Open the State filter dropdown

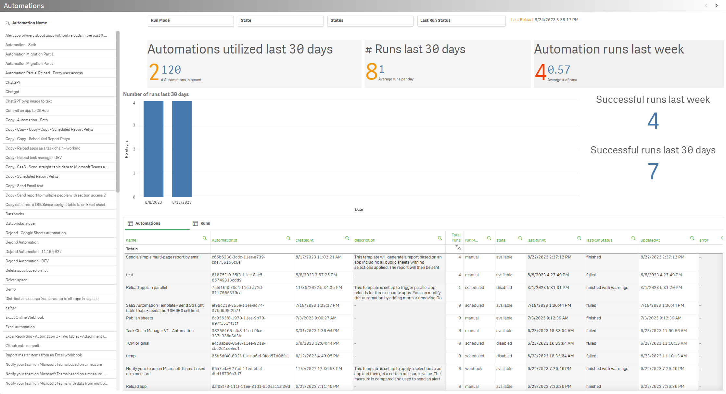(280, 20)
